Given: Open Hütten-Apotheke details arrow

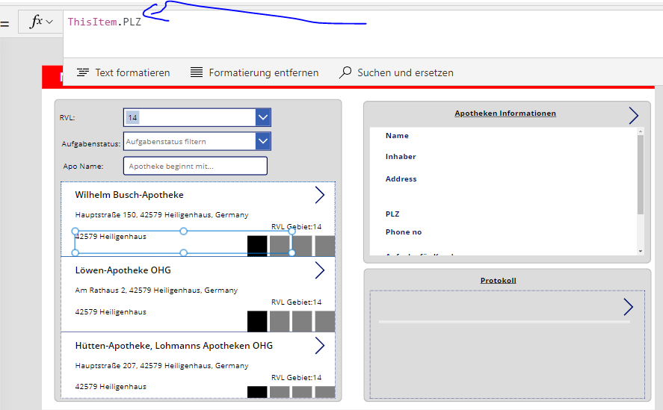Looking at the screenshot, I should pos(320,345).
